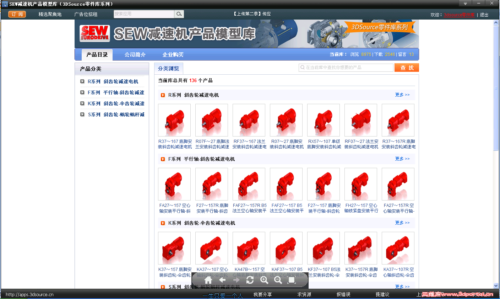This screenshot has height=299, width=500.
Task: Click the orange 查找 search button
Action: 406,67
